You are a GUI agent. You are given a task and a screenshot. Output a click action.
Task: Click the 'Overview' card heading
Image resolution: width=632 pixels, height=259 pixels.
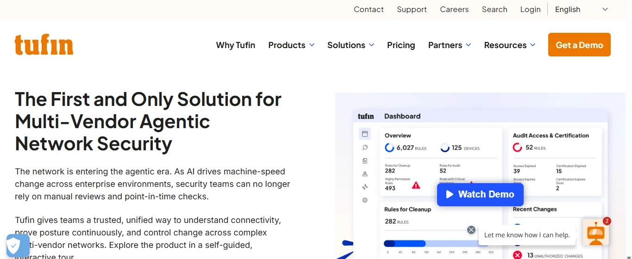click(x=398, y=136)
